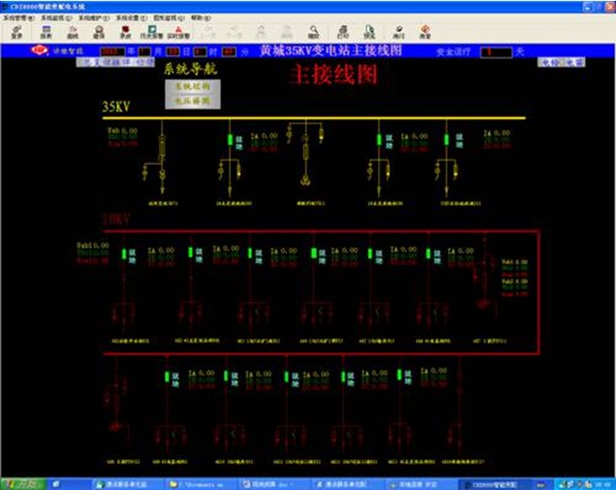Expand the 系统管理 dropdown menu
616x490 pixels.
click(x=19, y=18)
